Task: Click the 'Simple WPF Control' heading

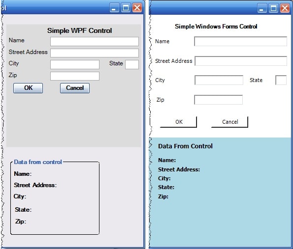Action: [x=79, y=30]
